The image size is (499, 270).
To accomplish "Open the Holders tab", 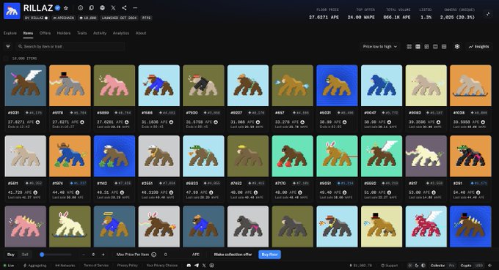I will 64,33.
